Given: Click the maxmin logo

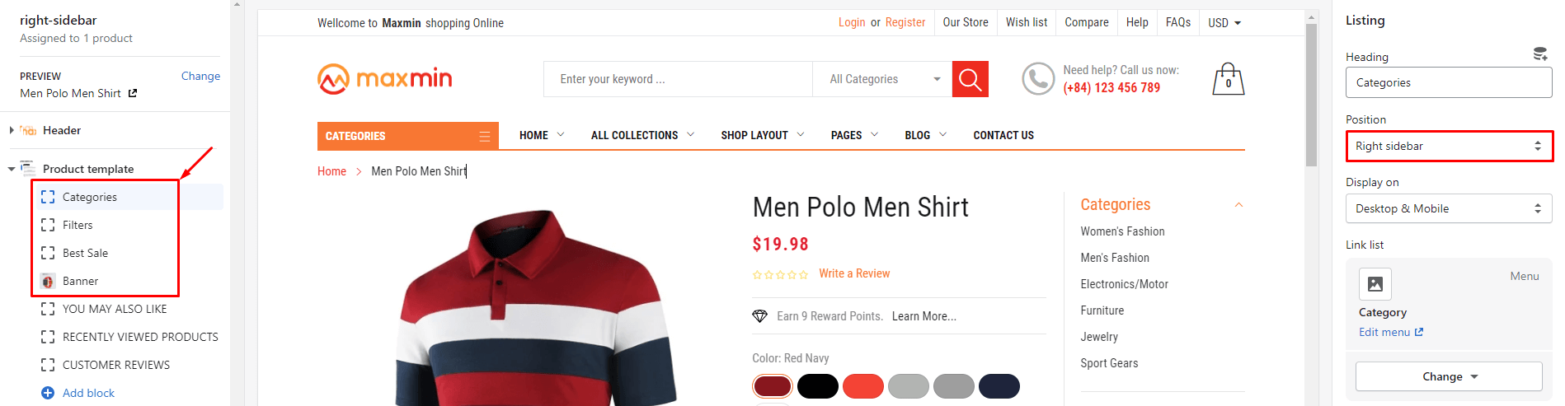Looking at the screenshot, I should [384, 79].
